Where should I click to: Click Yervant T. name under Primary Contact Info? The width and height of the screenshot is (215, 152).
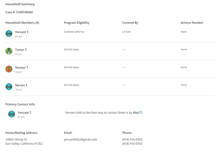click(x=25, y=112)
